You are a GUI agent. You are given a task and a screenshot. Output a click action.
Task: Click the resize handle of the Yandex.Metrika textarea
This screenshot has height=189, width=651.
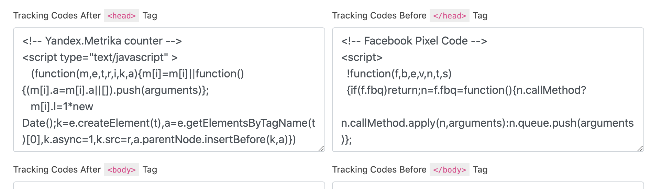click(x=321, y=148)
